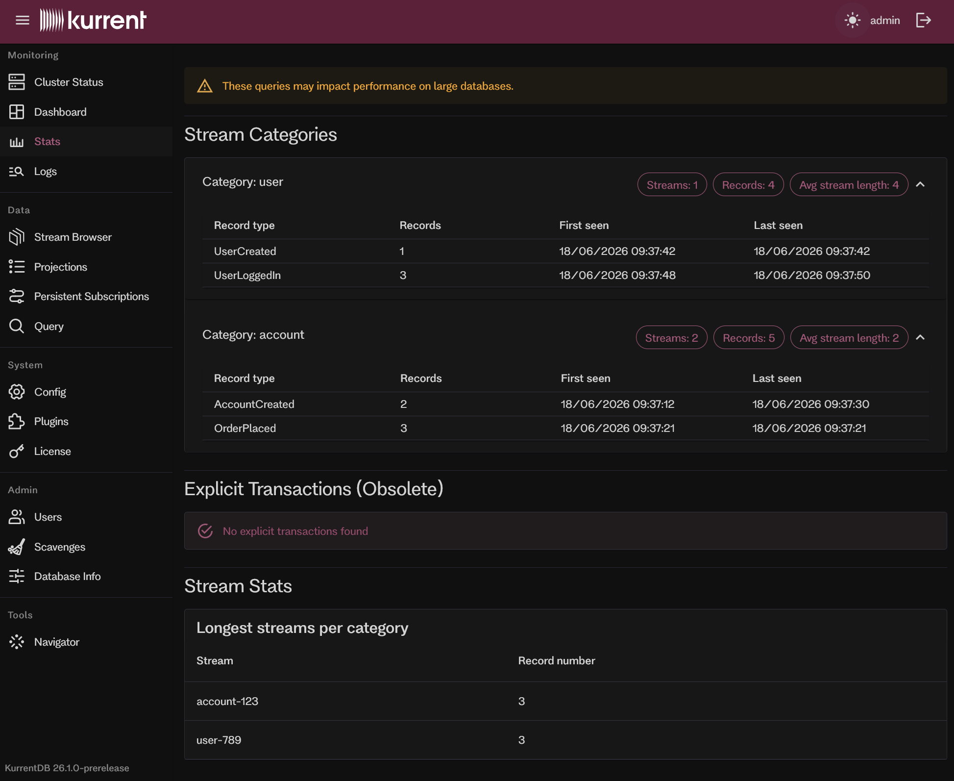Screen dimensions: 954x781
Task: Open Projections page
Action: tap(86, 267)
